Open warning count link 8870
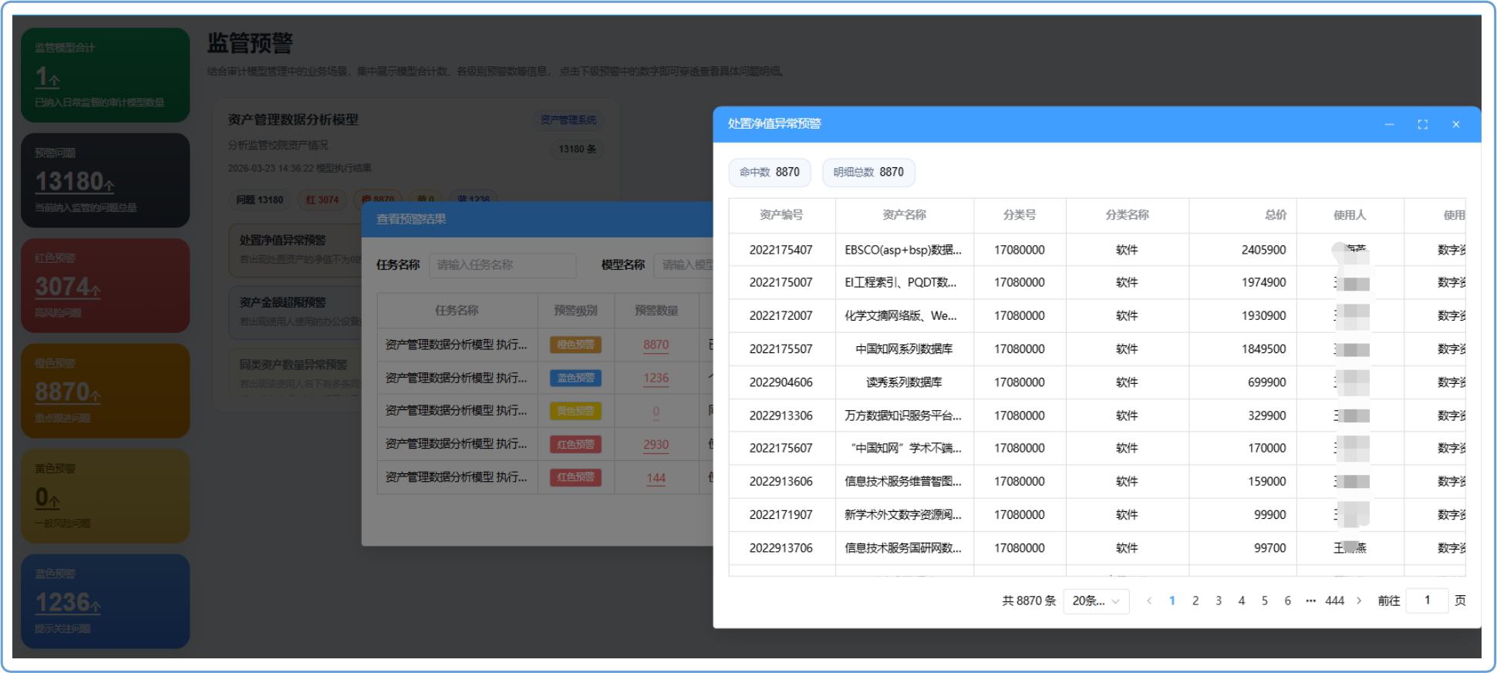The width and height of the screenshot is (1497, 673). pos(656,345)
